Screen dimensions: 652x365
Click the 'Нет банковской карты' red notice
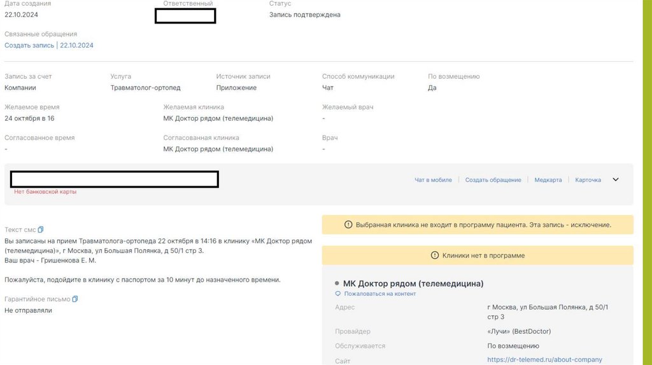coord(45,191)
